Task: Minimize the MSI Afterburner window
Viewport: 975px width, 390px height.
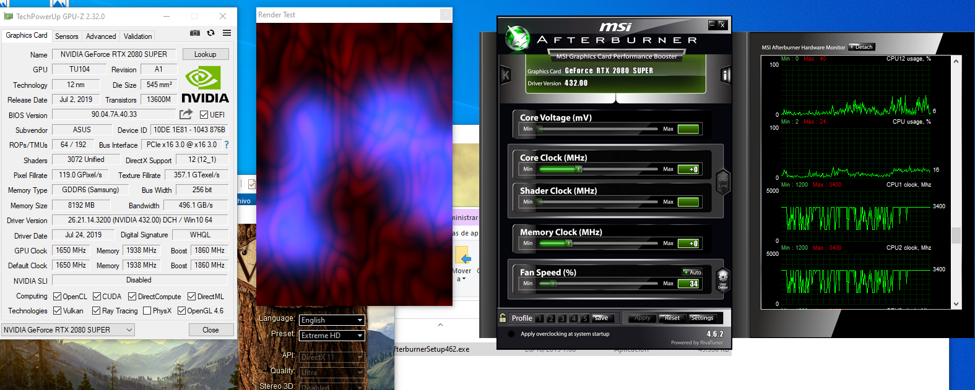Action: [x=712, y=25]
